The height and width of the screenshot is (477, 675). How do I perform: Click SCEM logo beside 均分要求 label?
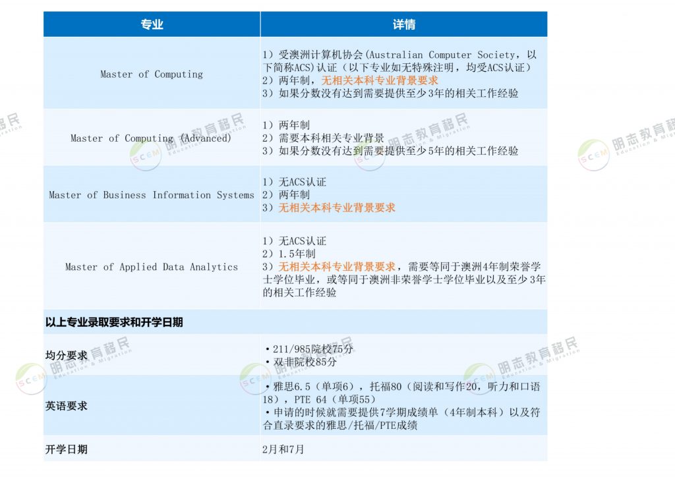[31, 379]
